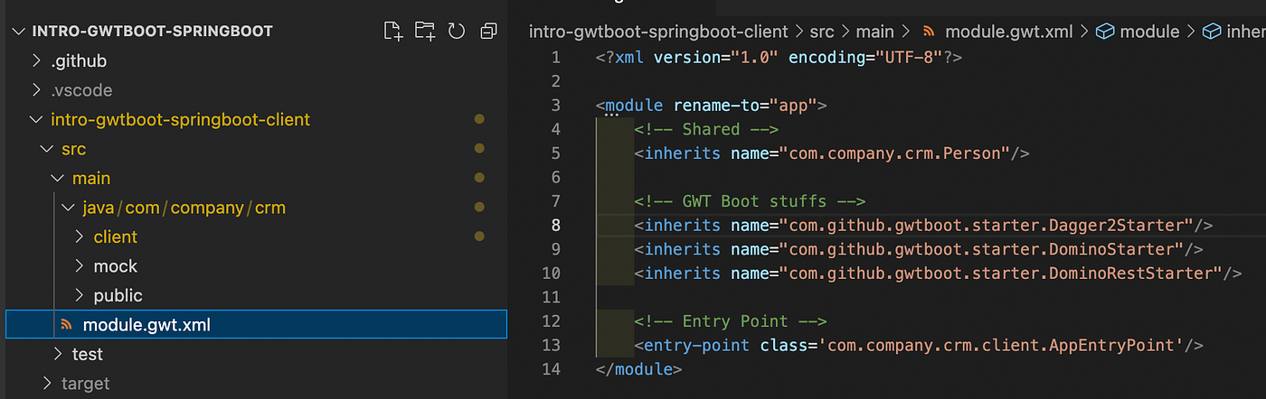Expand the .vscode folder chevron
Screen dimensions: 1266x399
pyautogui.click(x=37, y=90)
